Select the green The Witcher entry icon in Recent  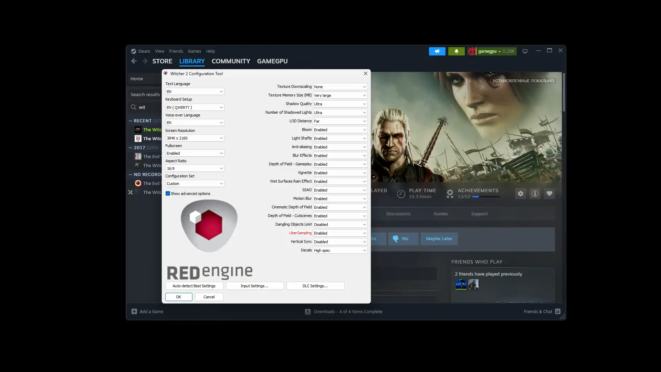coord(138,130)
